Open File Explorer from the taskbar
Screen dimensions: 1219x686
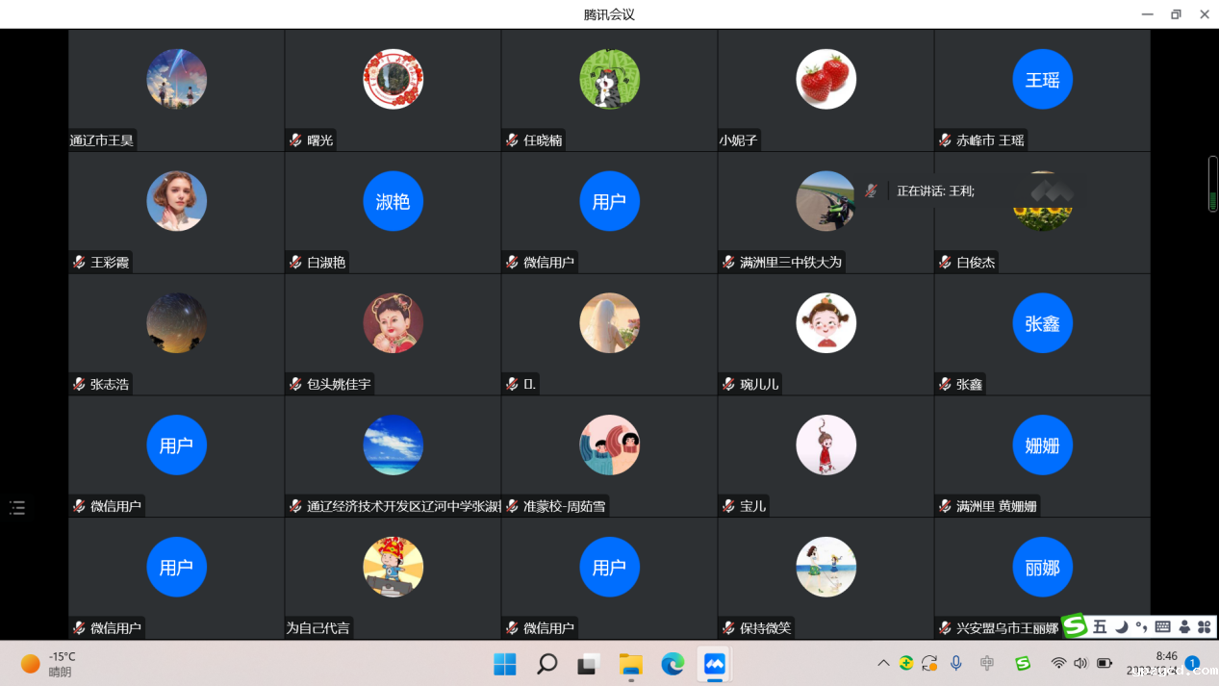click(x=630, y=664)
